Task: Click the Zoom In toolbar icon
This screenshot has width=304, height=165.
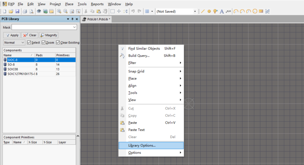Action: pos(59,11)
